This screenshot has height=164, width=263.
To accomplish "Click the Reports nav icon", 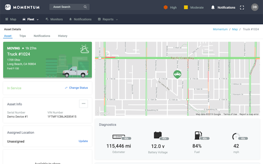I will (100, 19).
